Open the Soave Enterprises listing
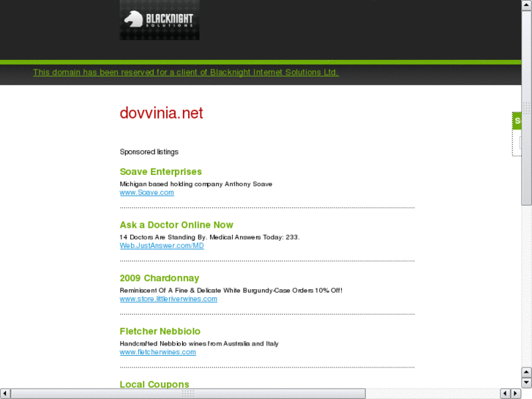 [160, 172]
